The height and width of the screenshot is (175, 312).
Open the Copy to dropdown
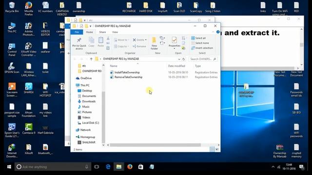pos(121,46)
